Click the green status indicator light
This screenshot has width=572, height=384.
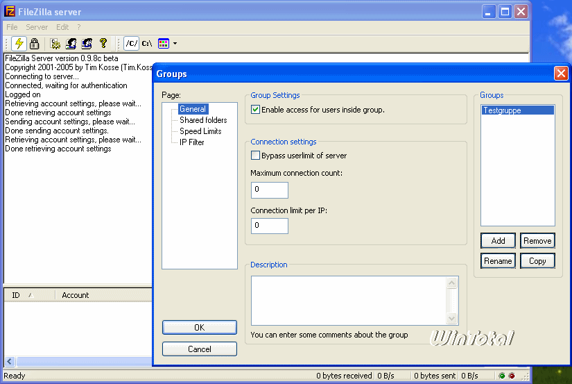[x=502, y=376]
